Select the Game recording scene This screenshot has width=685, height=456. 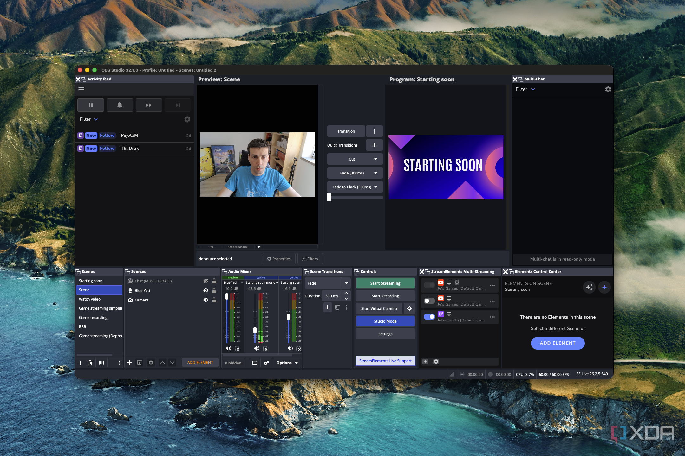click(x=99, y=318)
